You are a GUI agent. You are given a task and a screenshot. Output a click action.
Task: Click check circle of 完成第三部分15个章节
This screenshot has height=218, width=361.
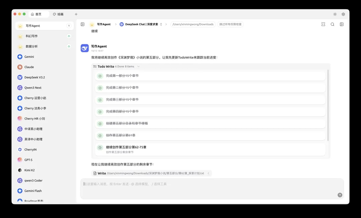[x=100, y=100]
